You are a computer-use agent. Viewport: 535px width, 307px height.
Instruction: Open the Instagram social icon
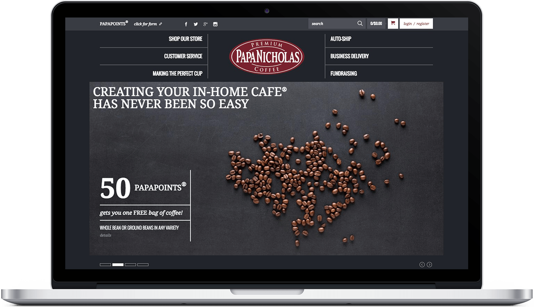(x=215, y=24)
